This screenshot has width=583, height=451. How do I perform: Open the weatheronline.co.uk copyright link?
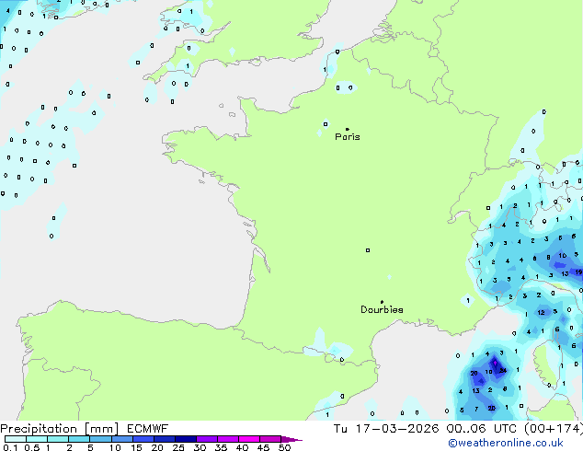tap(506, 443)
